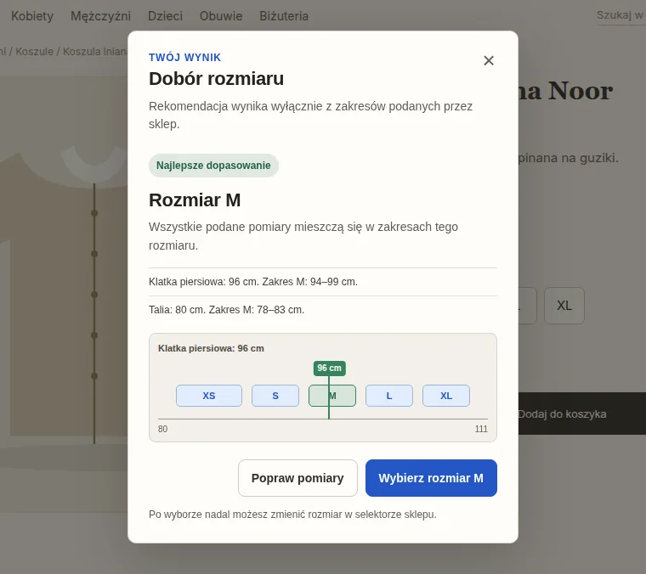The height and width of the screenshot is (574, 646).
Task: Select the XL segment in size chart
Action: click(x=446, y=396)
